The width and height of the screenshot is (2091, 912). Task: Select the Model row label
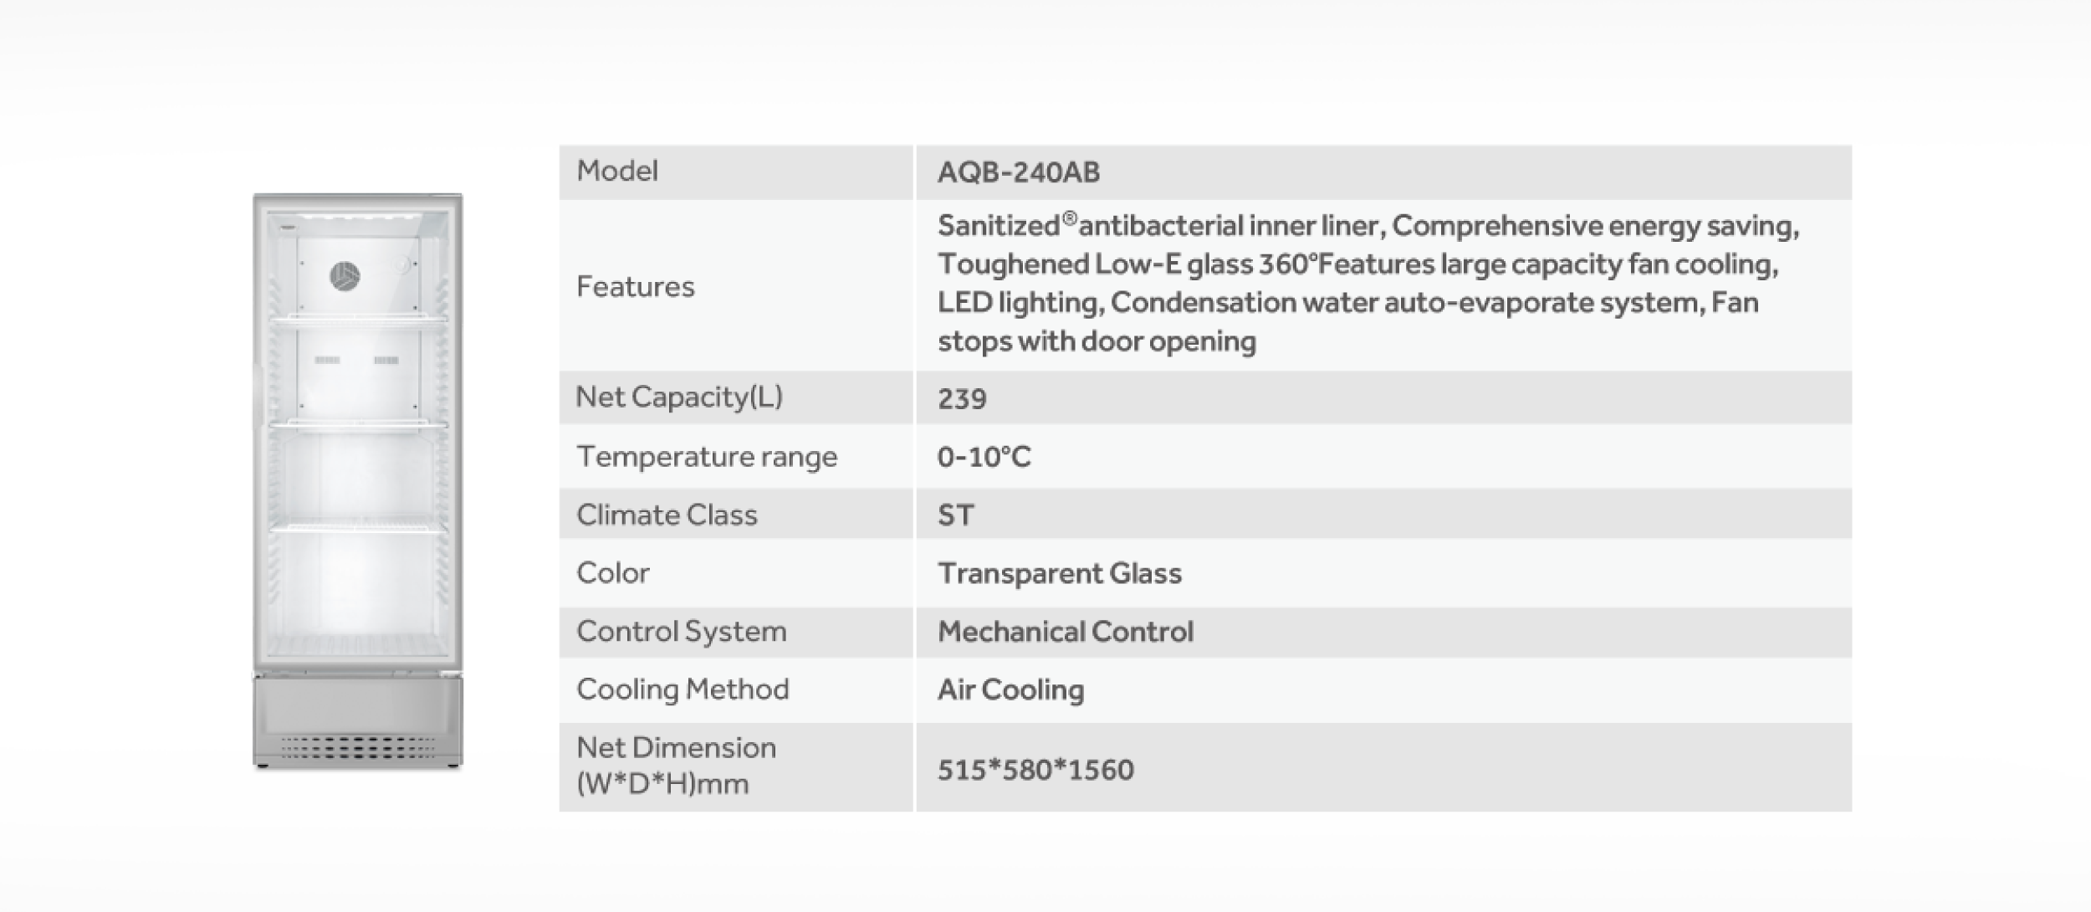[x=617, y=172]
